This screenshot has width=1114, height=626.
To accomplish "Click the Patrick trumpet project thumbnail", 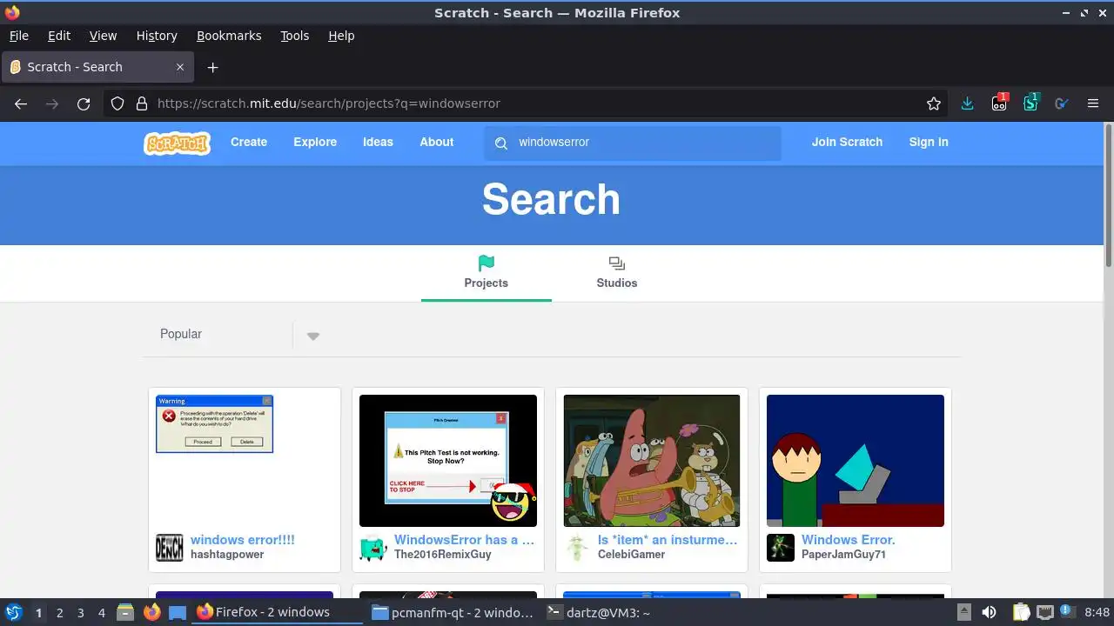I will tap(652, 461).
